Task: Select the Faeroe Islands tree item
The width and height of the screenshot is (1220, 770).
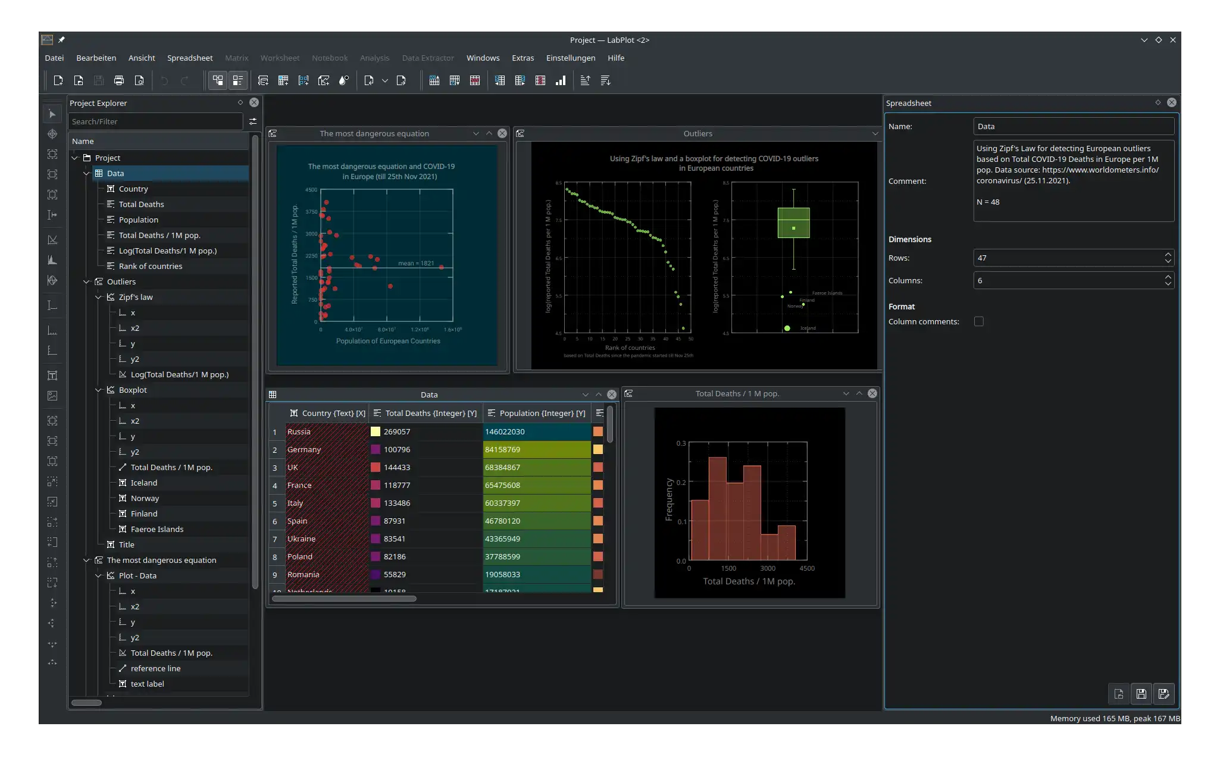Action: pyautogui.click(x=156, y=528)
